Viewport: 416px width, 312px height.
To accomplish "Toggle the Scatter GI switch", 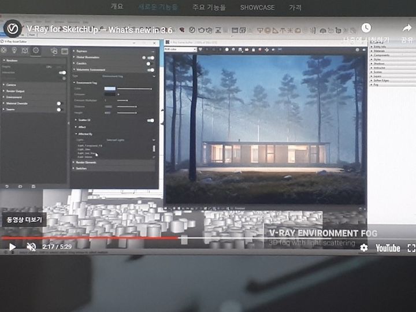I will 150,120.
